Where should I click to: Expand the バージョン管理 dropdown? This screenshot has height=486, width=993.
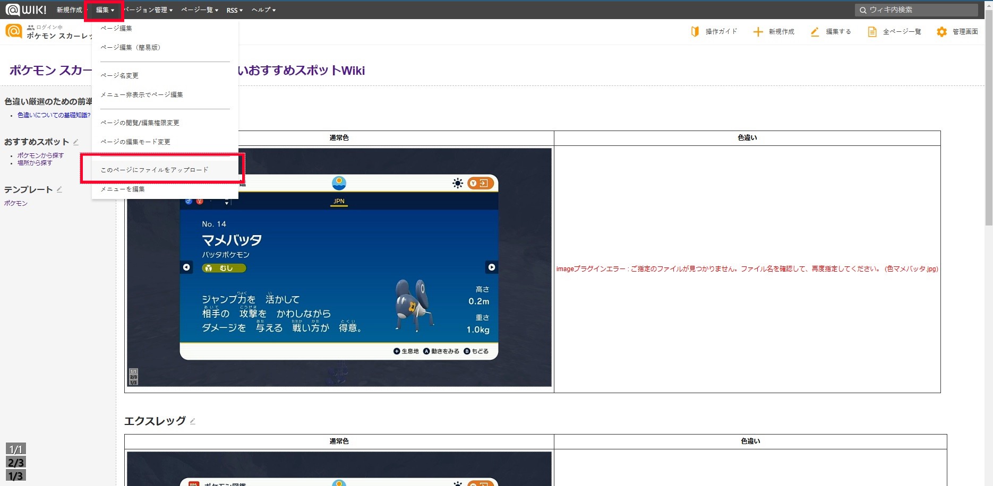pyautogui.click(x=148, y=10)
